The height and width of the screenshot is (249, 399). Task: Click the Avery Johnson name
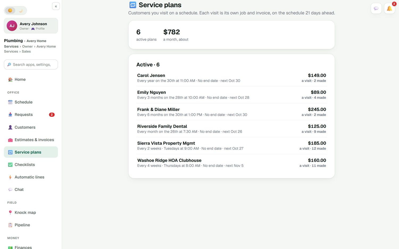33,24
